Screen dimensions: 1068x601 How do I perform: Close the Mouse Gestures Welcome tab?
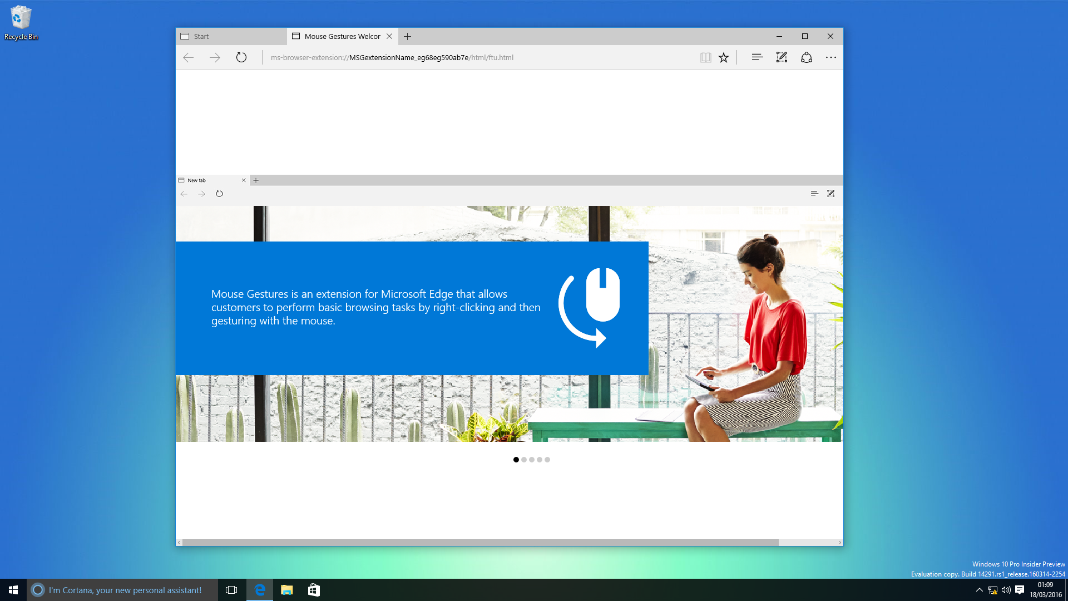pos(389,36)
